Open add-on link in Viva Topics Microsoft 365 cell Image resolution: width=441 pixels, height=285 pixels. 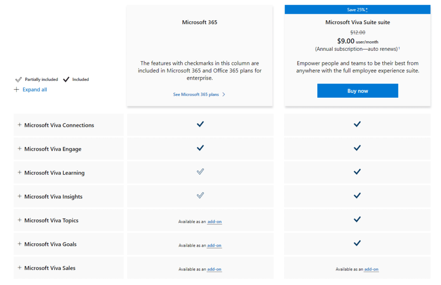coord(214,222)
